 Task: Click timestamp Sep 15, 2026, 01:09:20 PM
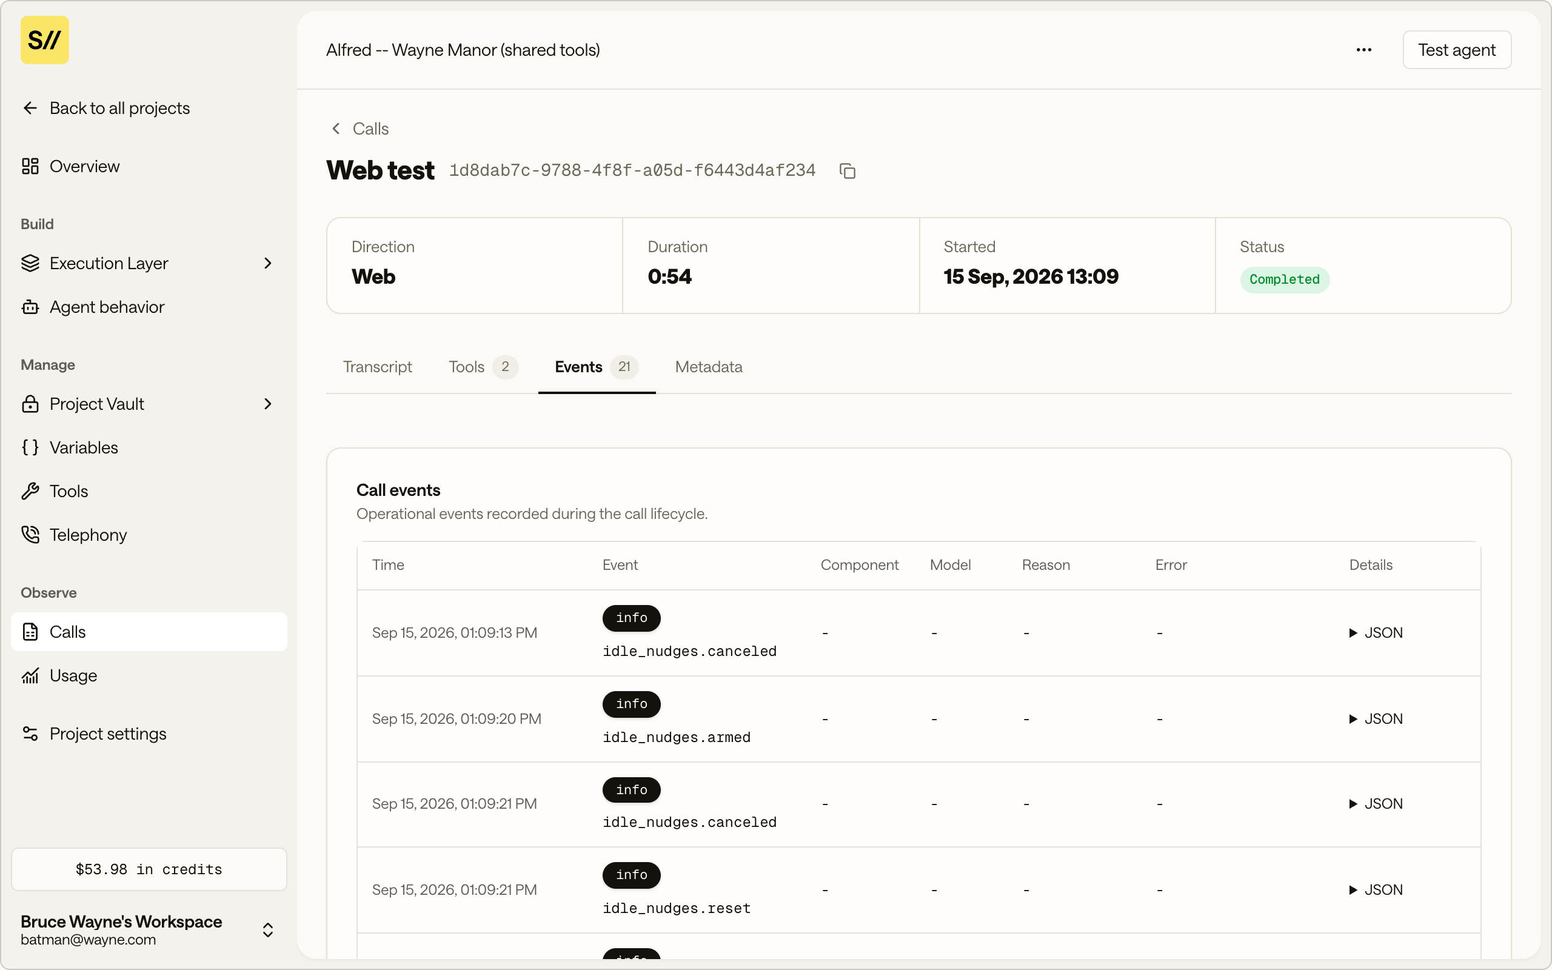(456, 718)
